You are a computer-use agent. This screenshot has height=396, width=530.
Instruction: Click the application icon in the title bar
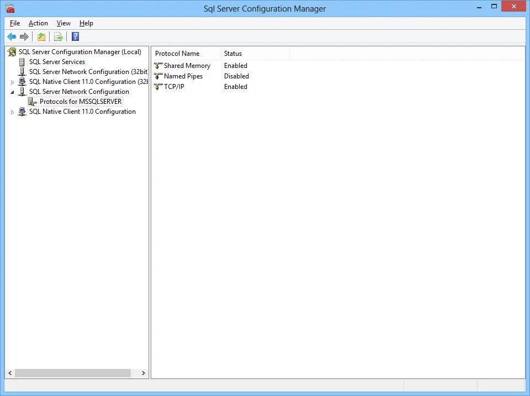(x=10, y=8)
